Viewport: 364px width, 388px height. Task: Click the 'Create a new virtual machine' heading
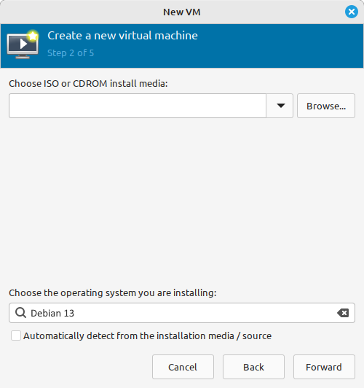coord(122,36)
